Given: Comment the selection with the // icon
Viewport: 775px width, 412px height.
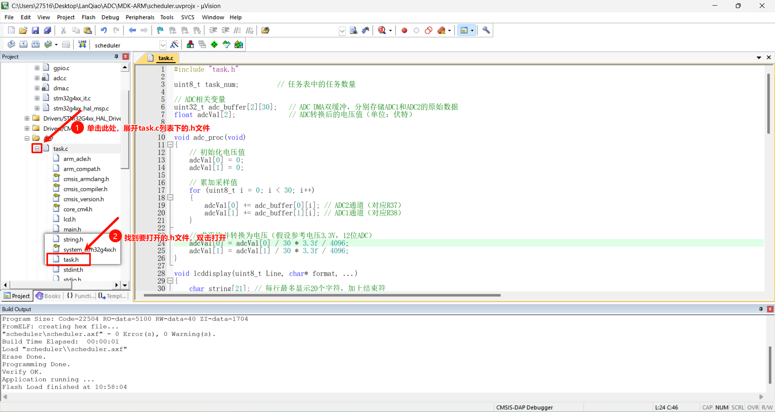Looking at the screenshot, I should pyautogui.click(x=237, y=30).
